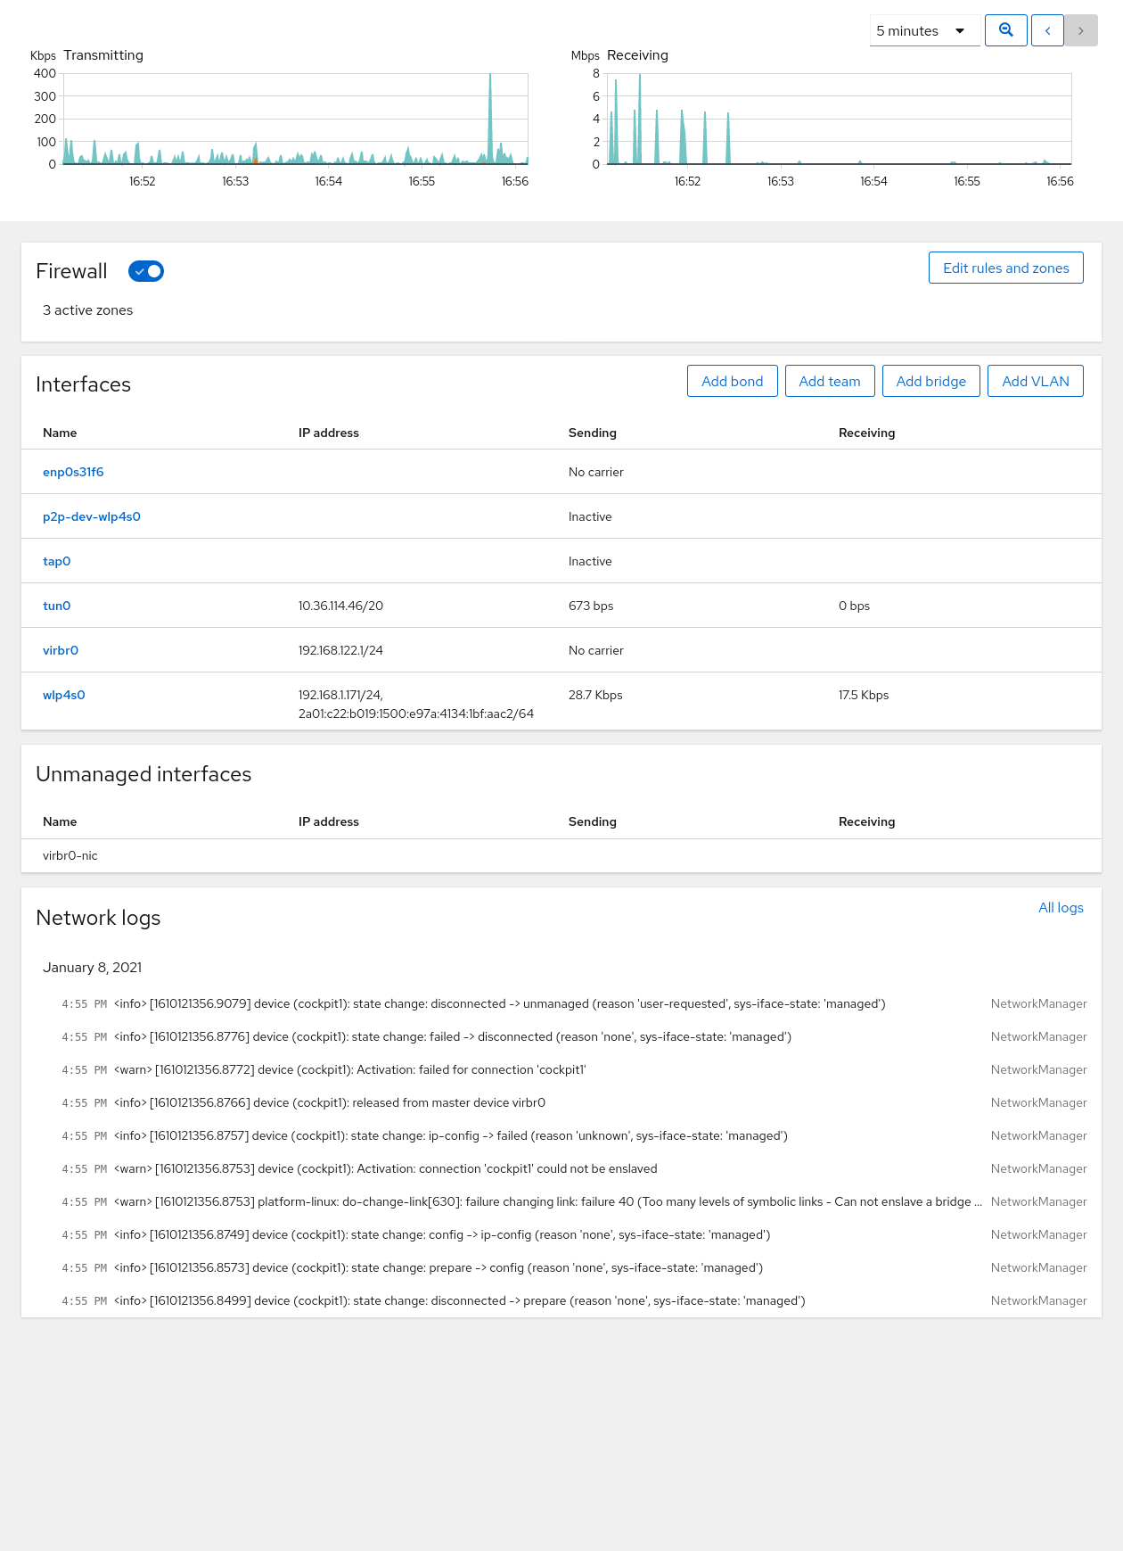This screenshot has width=1123, height=1551.
Task: Go to previous time range arrow
Action: tap(1047, 30)
